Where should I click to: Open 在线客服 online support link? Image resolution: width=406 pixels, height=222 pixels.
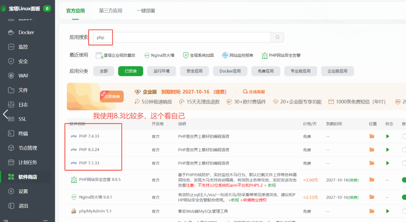coord(254,92)
